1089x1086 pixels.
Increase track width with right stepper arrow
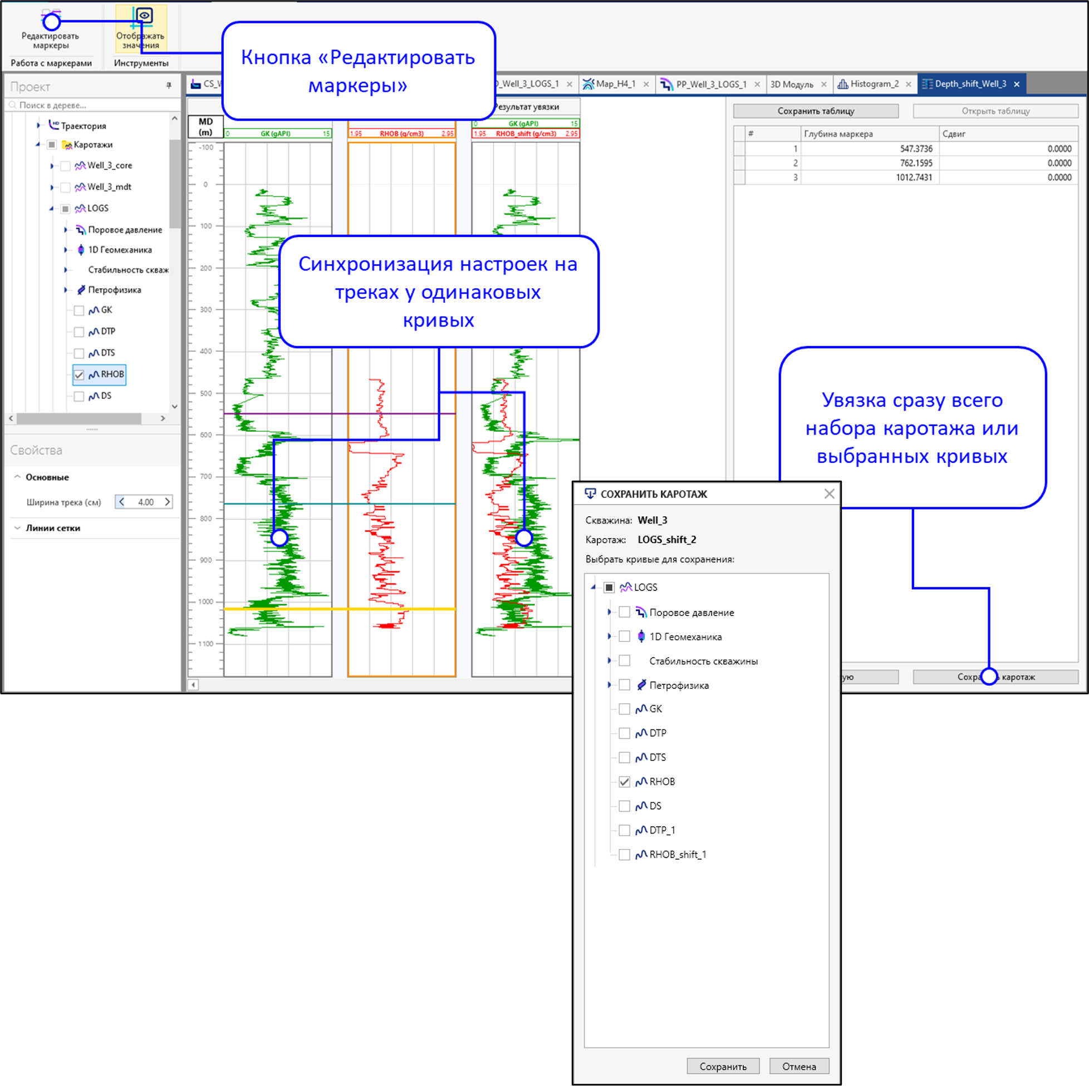(x=168, y=502)
